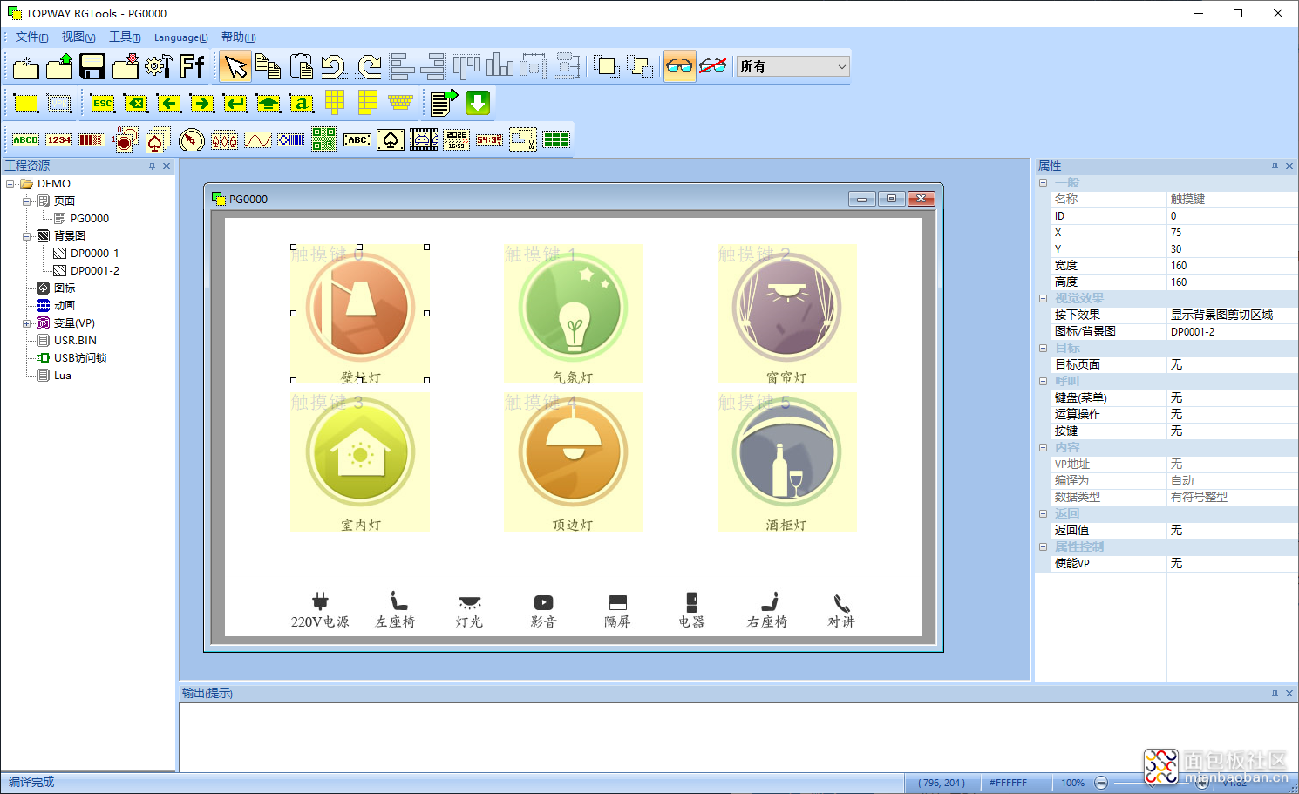The image size is (1299, 794).
Task: Click the 宽度 value field in properties
Action: pos(1232,266)
